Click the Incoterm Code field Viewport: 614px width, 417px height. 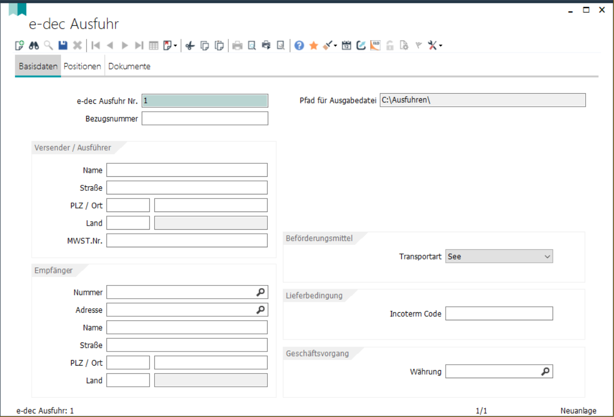pyautogui.click(x=499, y=313)
